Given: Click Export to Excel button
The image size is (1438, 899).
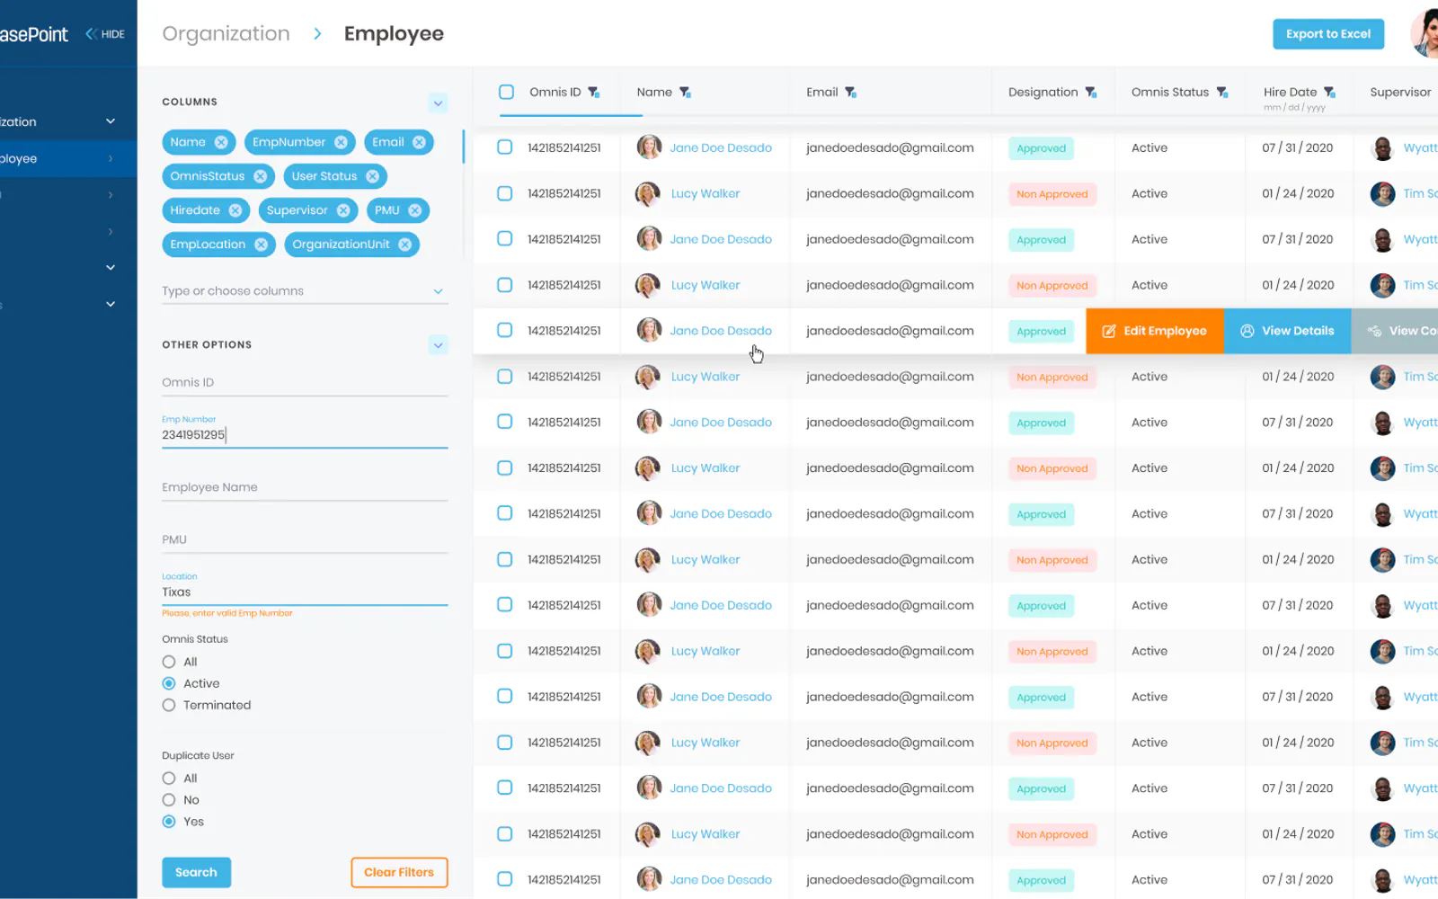Looking at the screenshot, I should [1328, 34].
